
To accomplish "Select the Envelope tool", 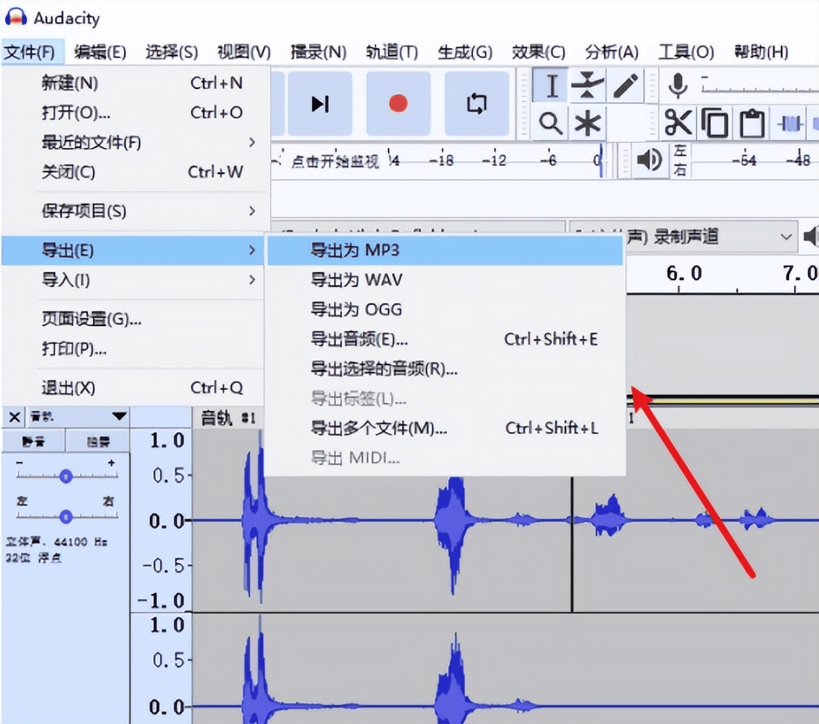I will (x=588, y=86).
